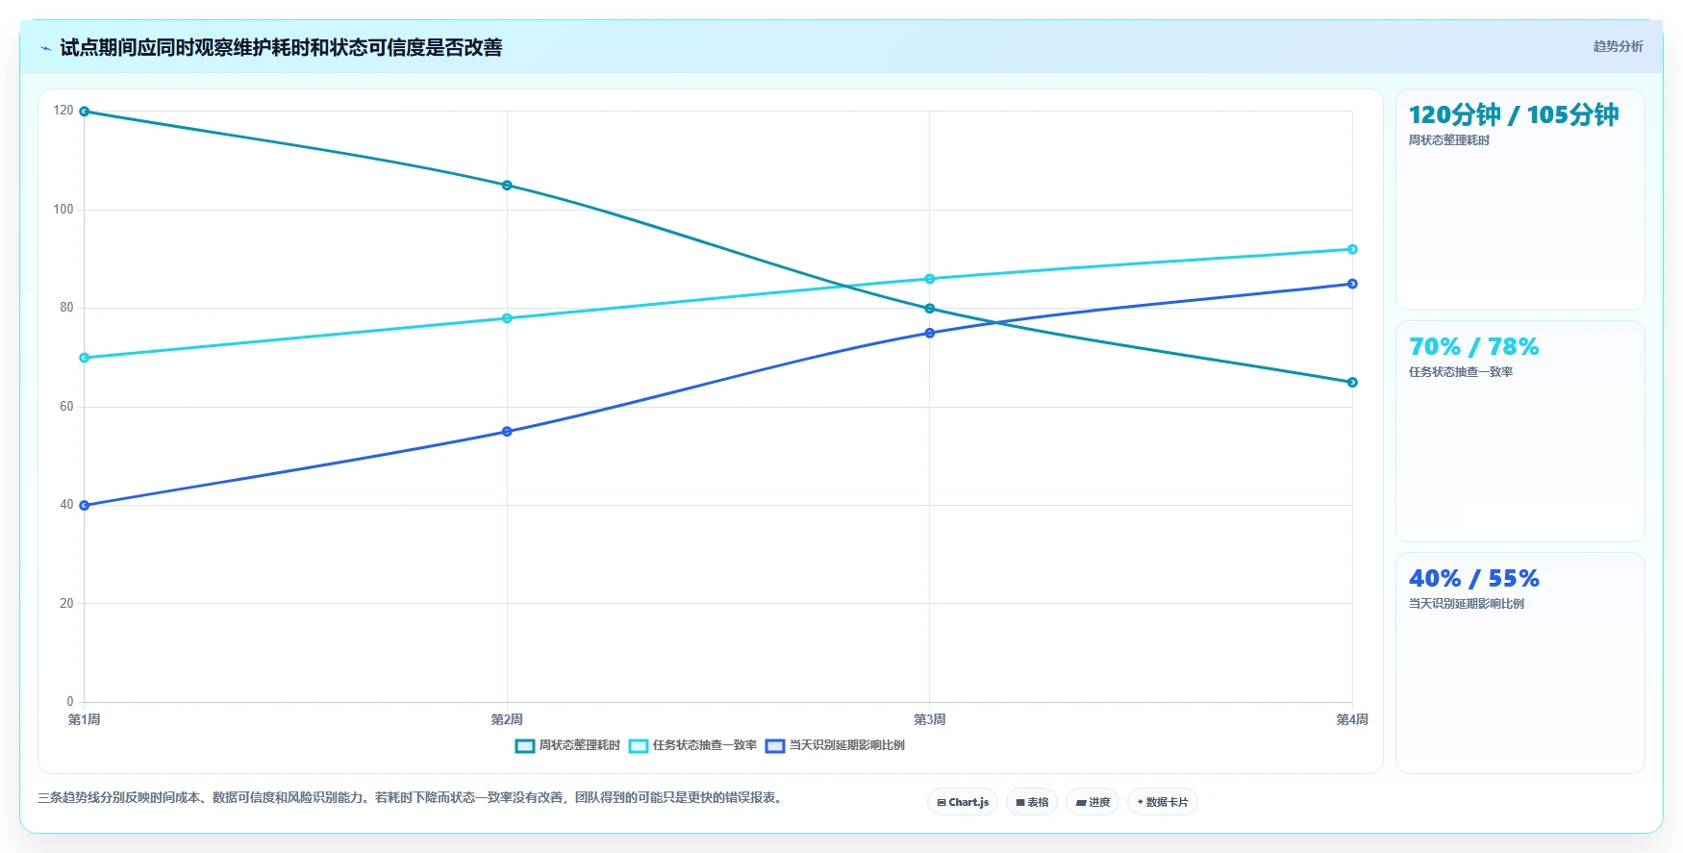
Task: Click the y-axis label 20
Action: 66,604
